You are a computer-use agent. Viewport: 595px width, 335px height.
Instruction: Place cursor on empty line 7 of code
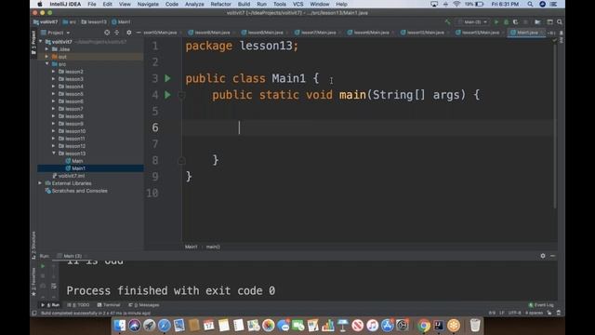[368, 144]
